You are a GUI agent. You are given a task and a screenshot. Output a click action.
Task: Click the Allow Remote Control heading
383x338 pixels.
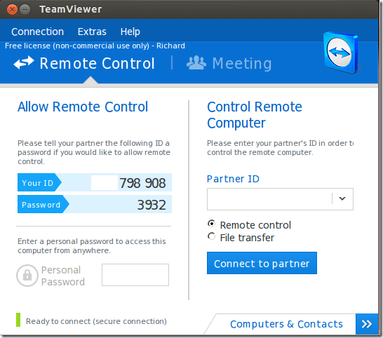83,107
